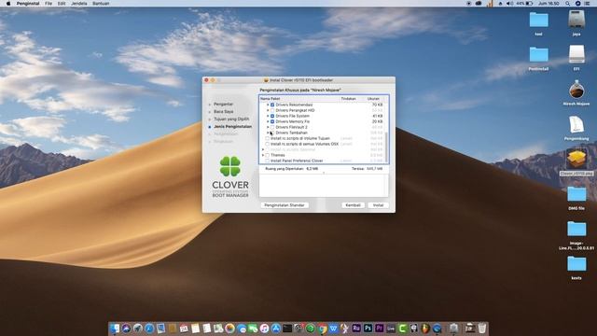Open the Terminal icon in Dock
Viewport: 597px width, 336px height.
coord(287,328)
